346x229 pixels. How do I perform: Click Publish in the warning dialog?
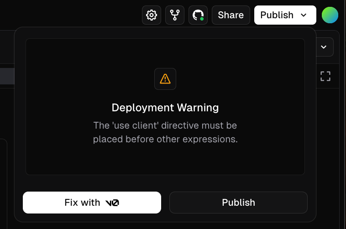point(238,203)
